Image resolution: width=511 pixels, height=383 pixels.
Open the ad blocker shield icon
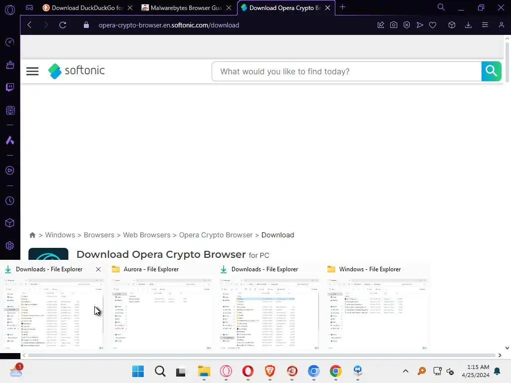tap(406, 25)
